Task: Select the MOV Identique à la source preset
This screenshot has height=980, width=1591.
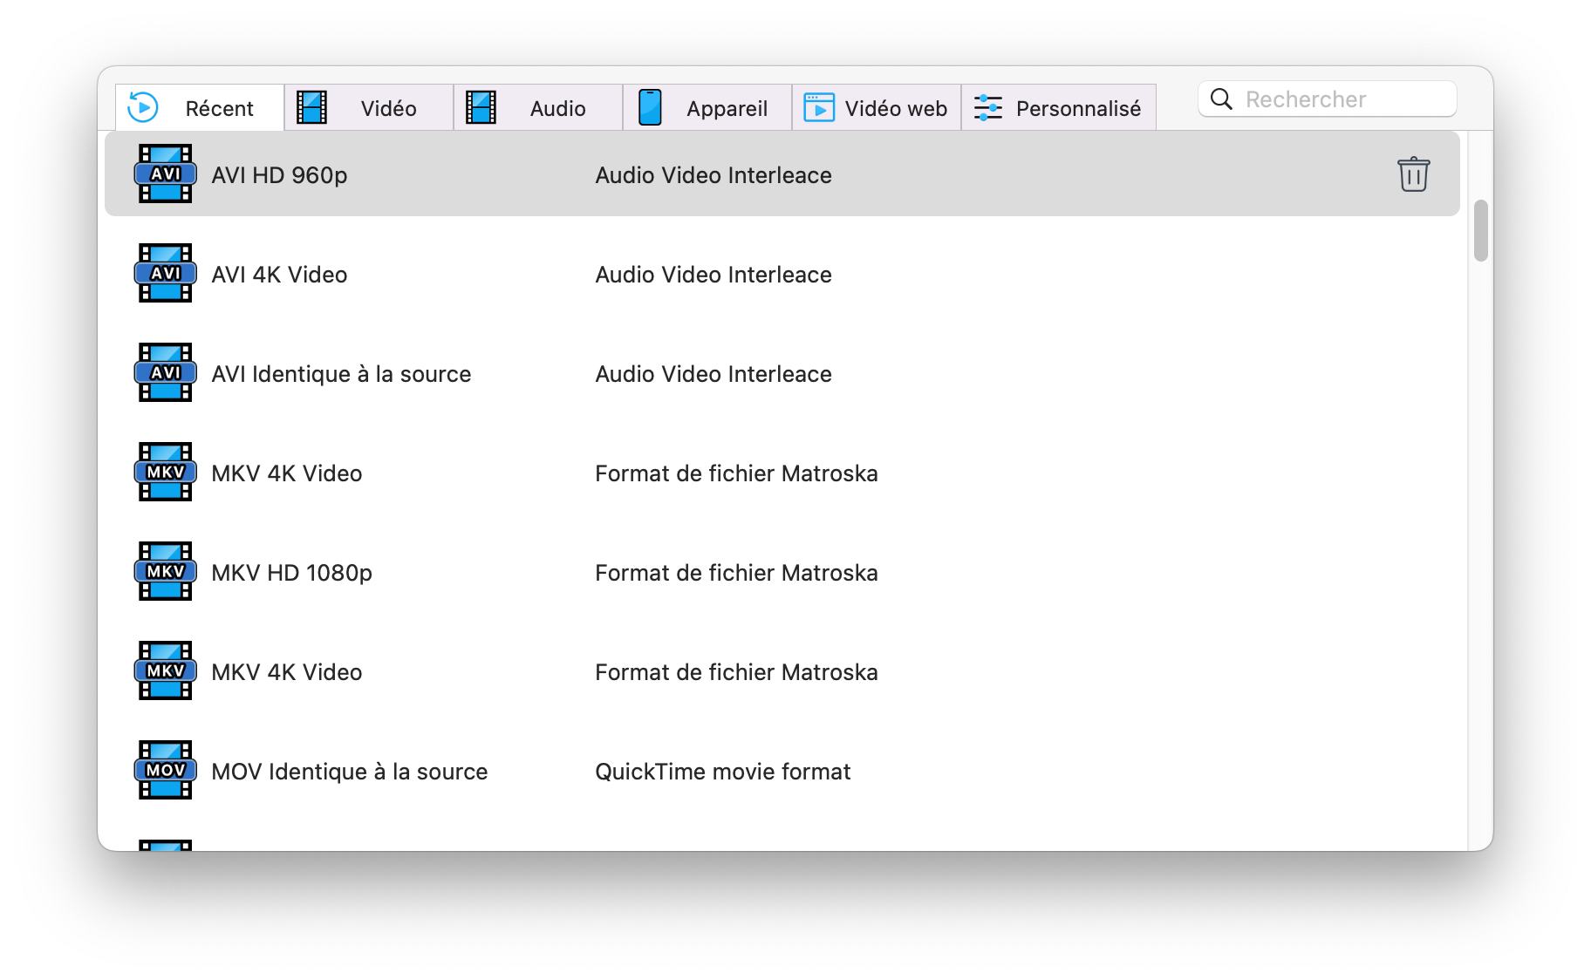Action: [x=349, y=772]
